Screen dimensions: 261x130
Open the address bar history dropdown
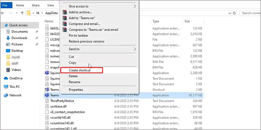coord(230,13)
